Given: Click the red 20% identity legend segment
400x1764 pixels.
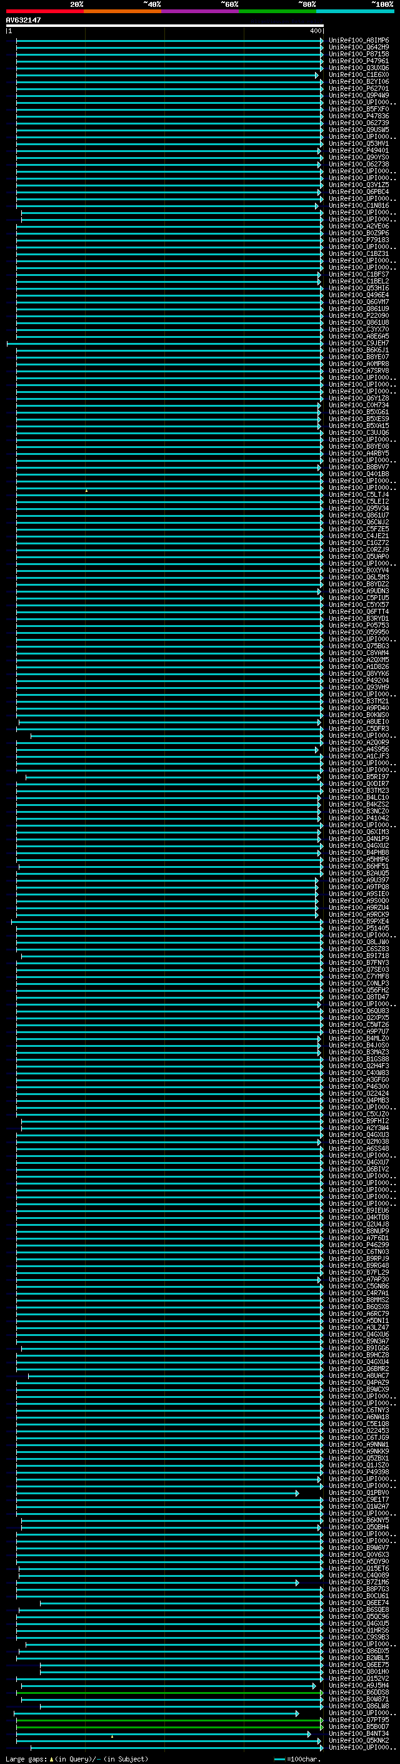Looking at the screenshot, I should 44,11.
